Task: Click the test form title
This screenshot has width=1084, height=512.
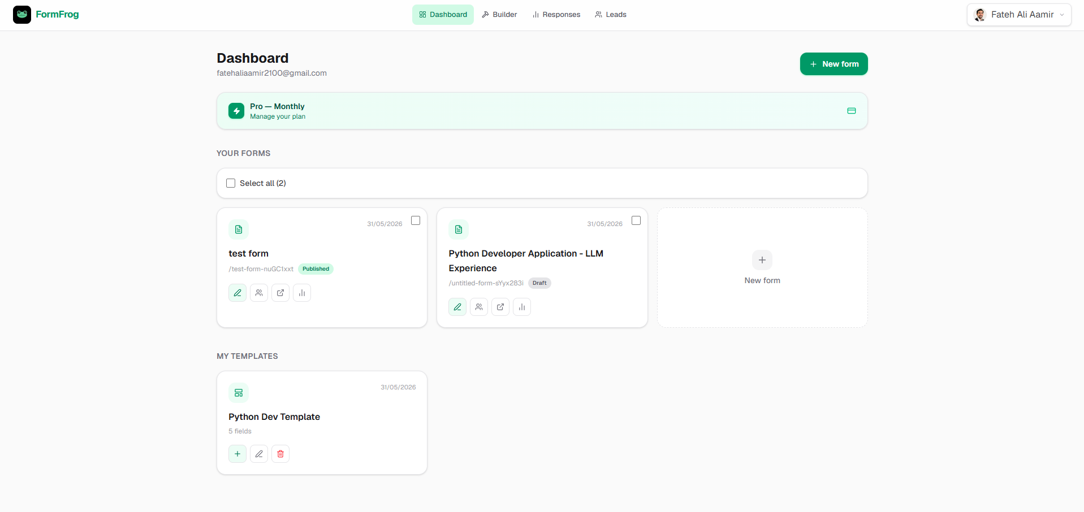Action: coord(248,254)
